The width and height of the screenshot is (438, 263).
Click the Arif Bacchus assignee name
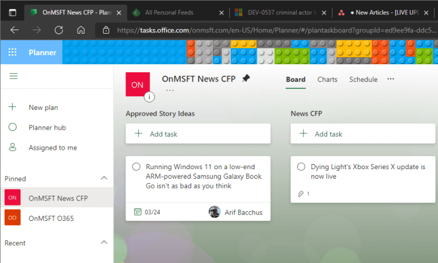point(244,212)
